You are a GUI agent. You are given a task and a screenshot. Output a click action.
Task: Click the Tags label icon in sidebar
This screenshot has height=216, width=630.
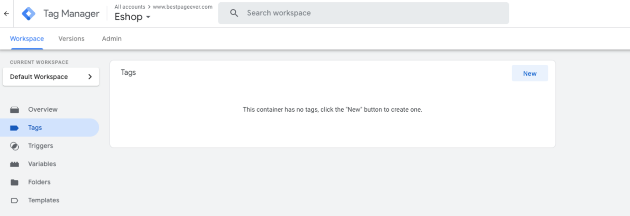[x=15, y=128]
